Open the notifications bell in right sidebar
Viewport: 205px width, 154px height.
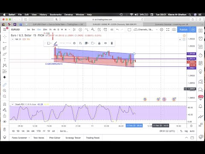(x=200, y=106)
